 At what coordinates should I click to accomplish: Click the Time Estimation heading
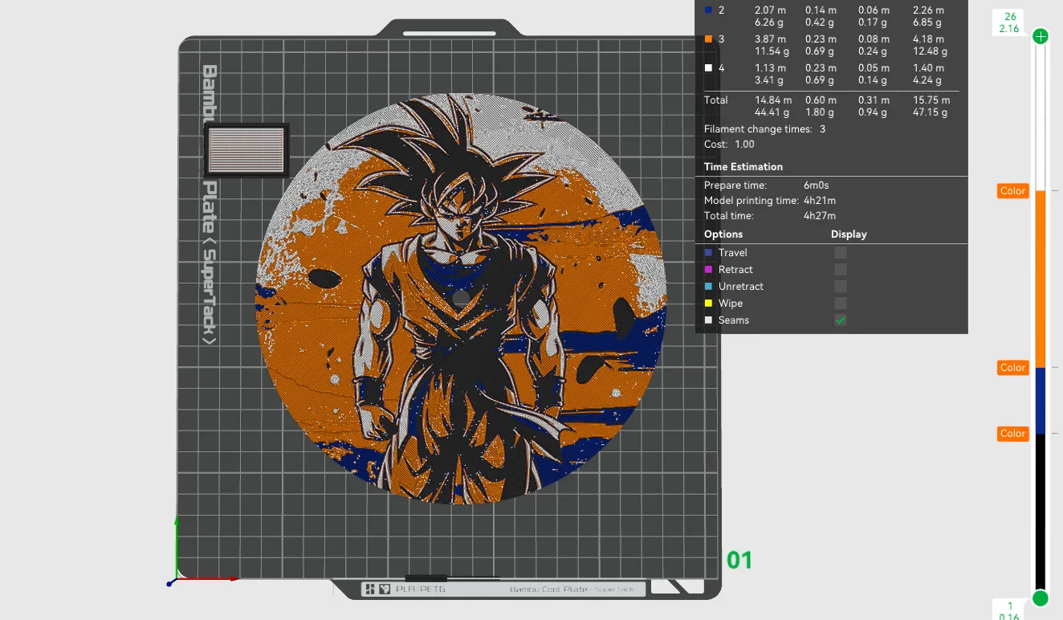pyautogui.click(x=743, y=167)
